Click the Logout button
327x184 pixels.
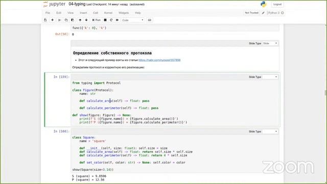(277, 5)
